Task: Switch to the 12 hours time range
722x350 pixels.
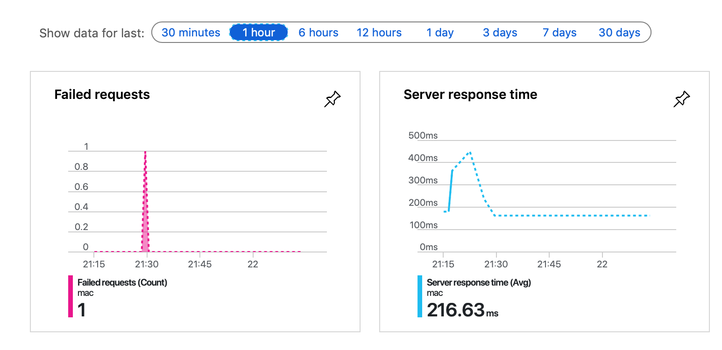Action: (x=379, y=32)
